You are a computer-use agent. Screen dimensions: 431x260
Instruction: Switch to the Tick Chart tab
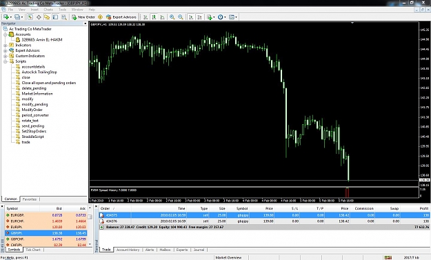[32, 250]
